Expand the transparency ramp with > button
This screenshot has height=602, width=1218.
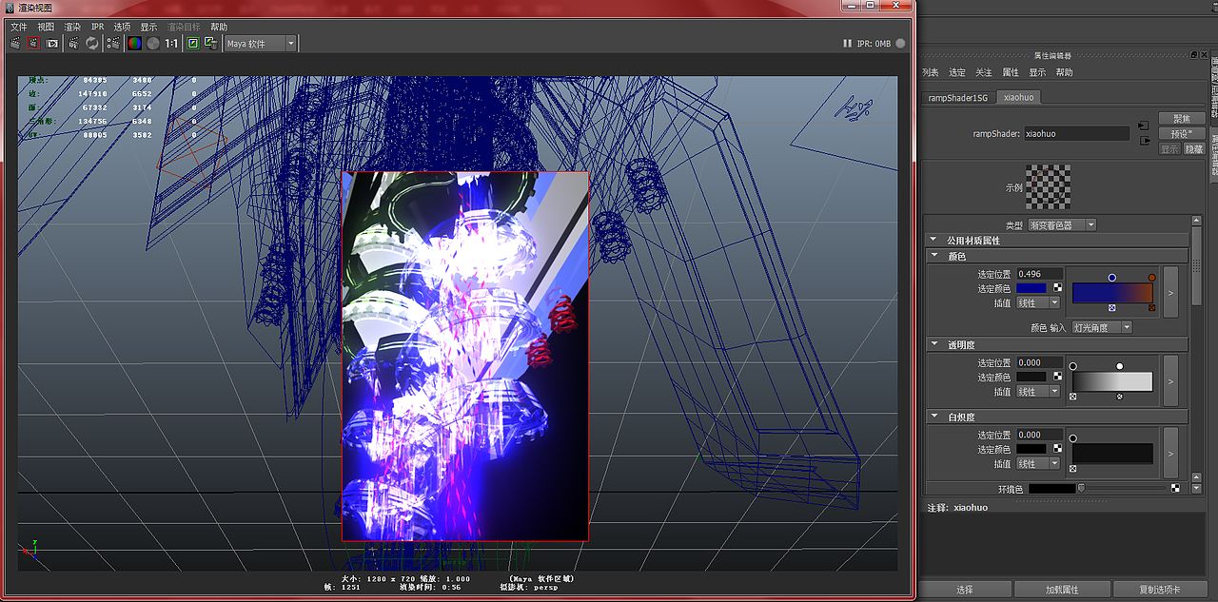[x=1170, y=380]
